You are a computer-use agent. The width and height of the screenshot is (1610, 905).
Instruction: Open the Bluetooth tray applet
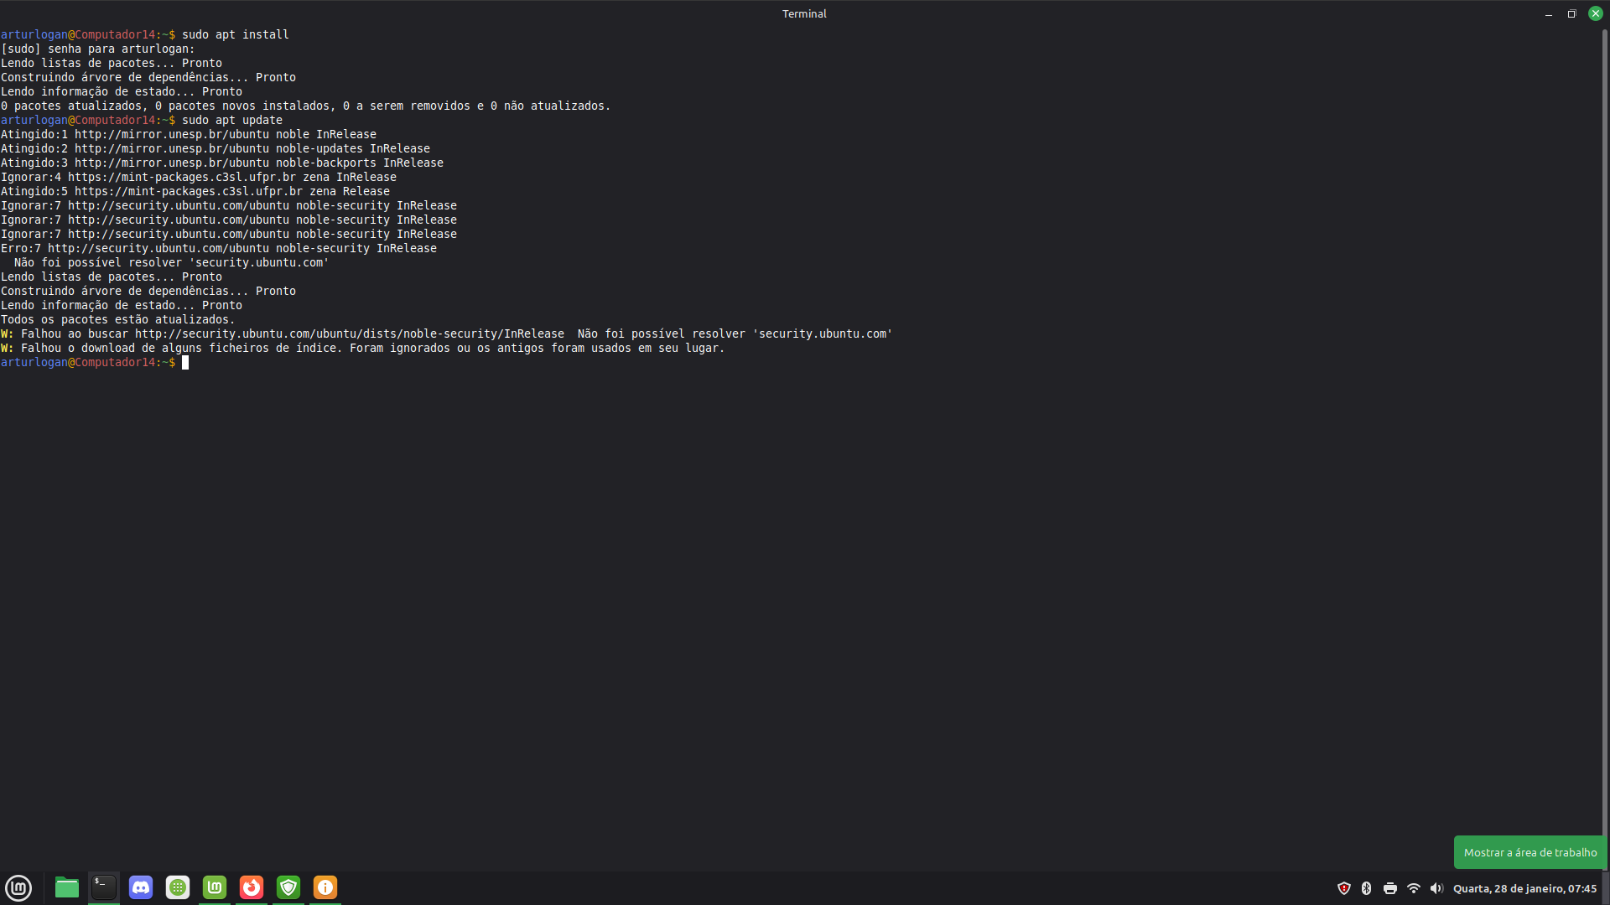tap(1366, 888)
